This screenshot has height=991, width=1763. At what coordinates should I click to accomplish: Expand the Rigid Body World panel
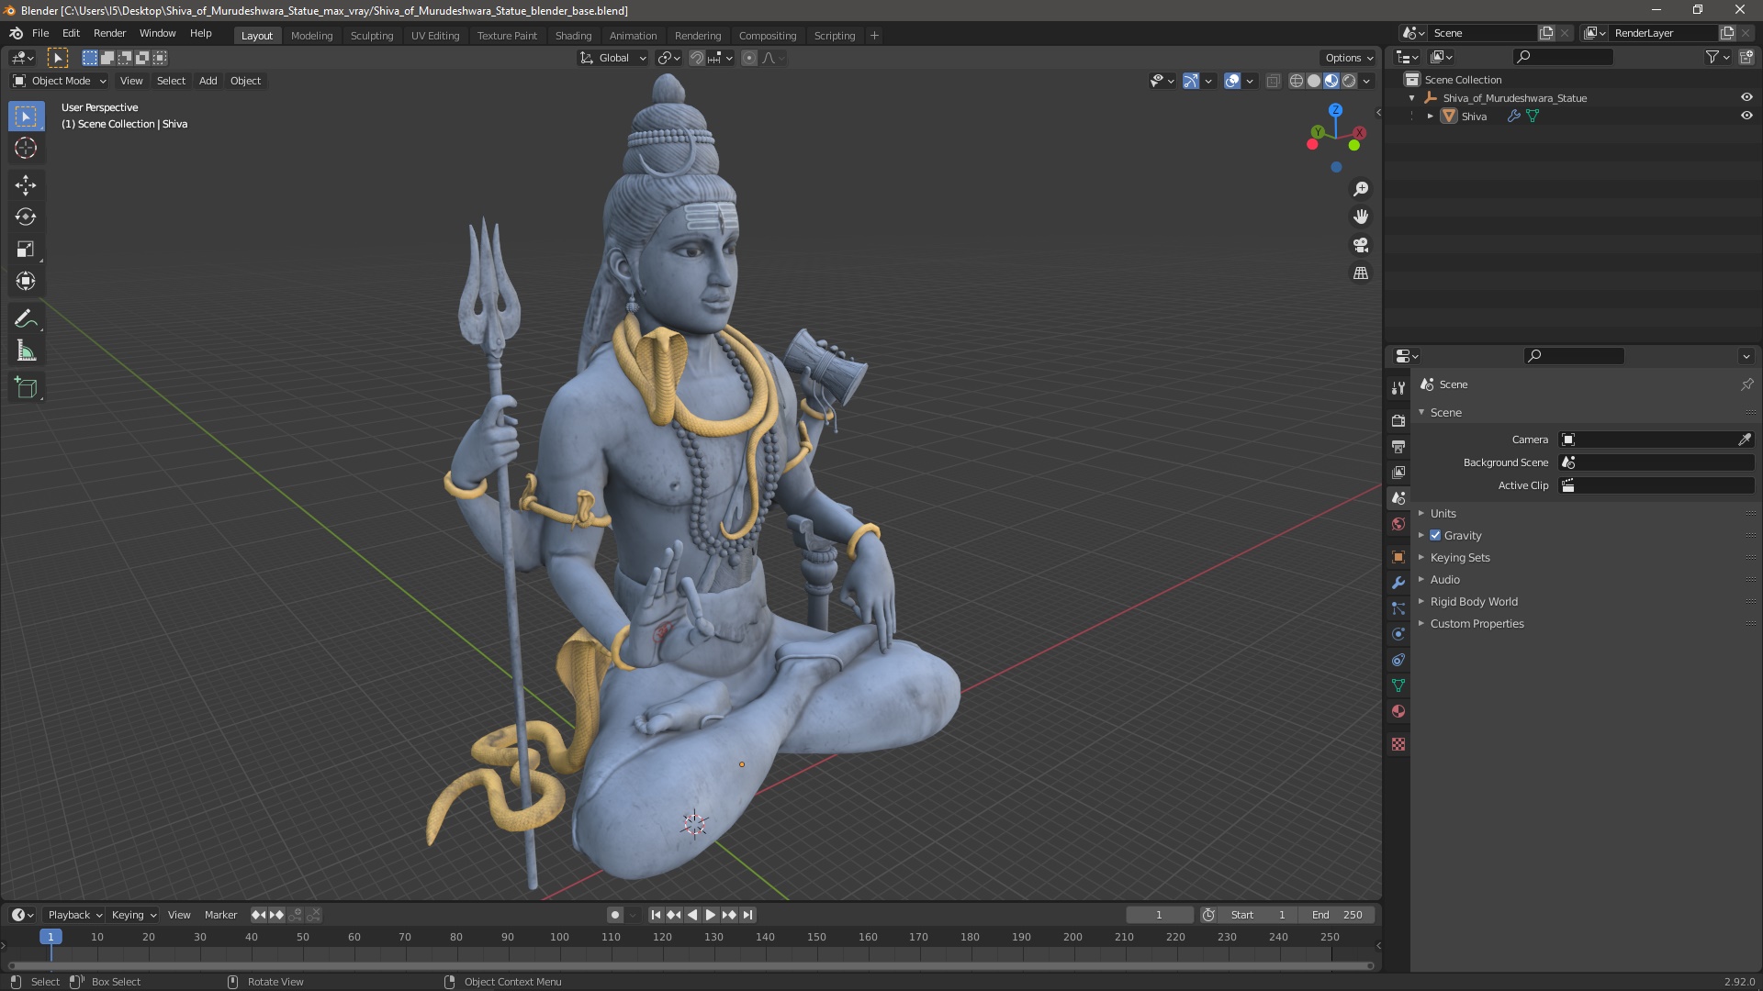1473,602
